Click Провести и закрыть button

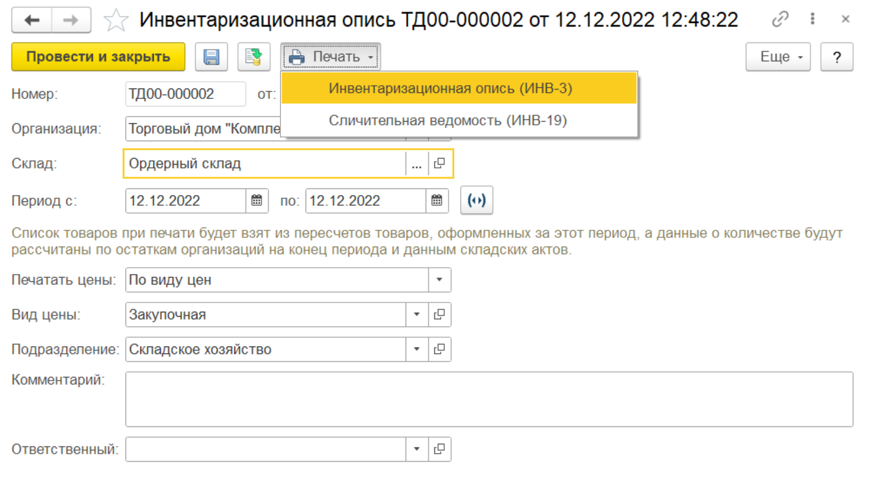point(98,57)
